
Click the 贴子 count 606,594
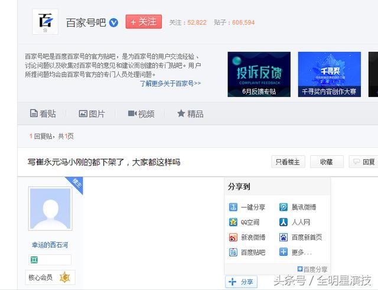243,22
